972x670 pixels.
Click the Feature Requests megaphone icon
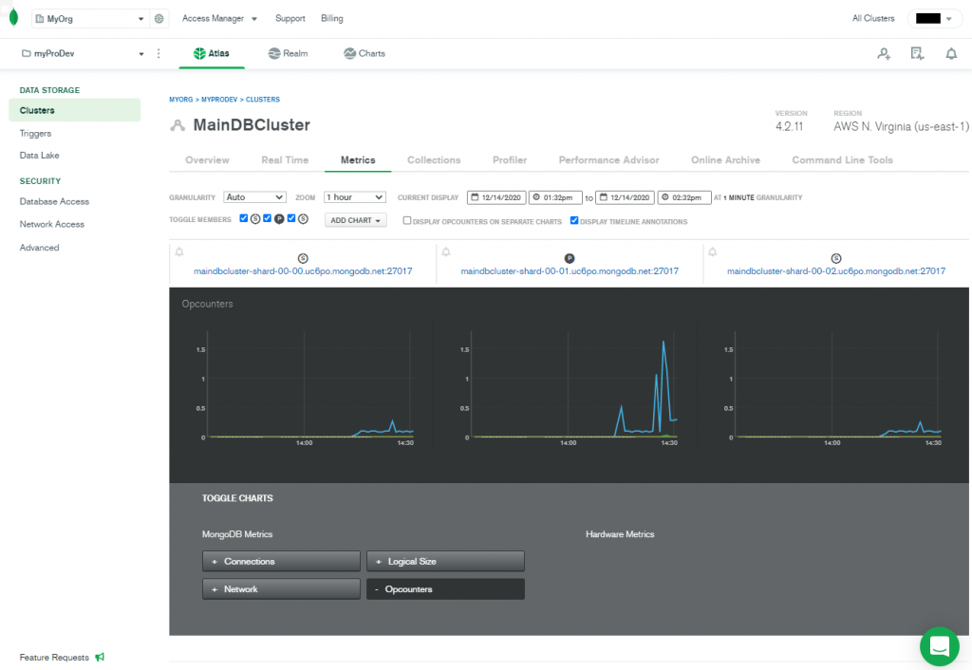click(100, 657)
